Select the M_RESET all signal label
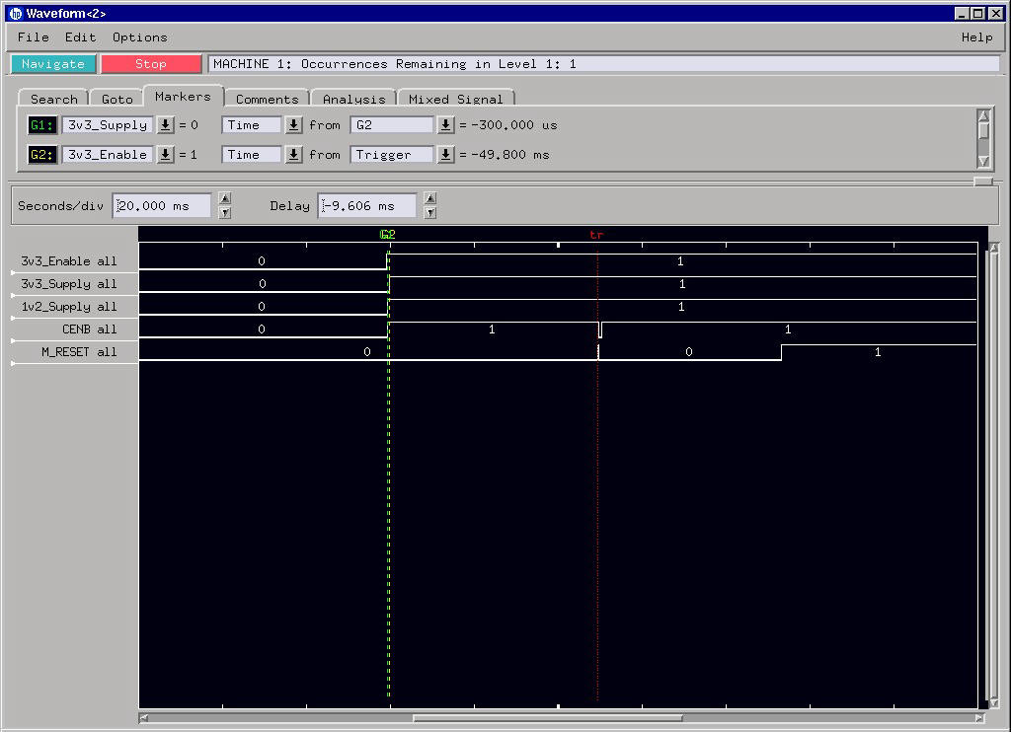 (x=79, y=352)
